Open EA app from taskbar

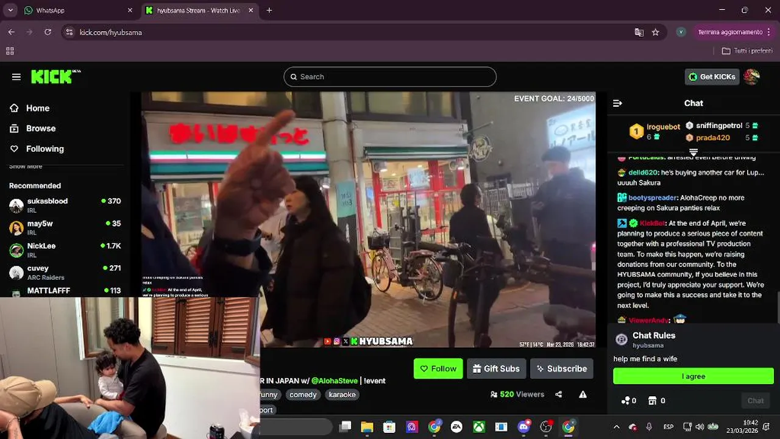(456, 427)
